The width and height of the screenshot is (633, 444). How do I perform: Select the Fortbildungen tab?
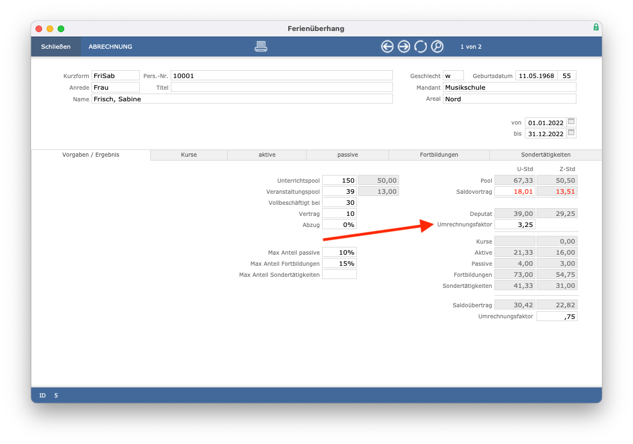tap(439, 155)
